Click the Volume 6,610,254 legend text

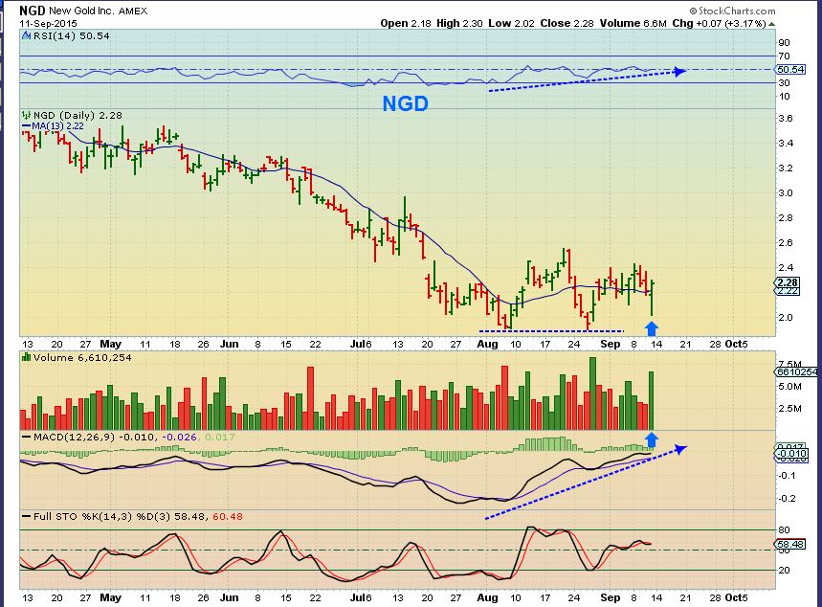pos(82,357)
